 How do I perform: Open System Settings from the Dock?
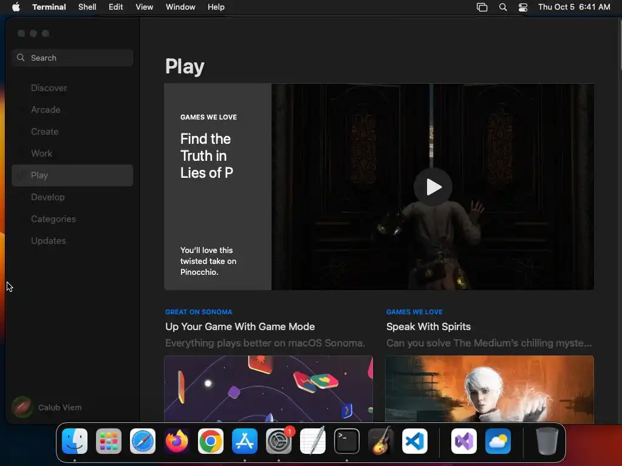(279, 441)
